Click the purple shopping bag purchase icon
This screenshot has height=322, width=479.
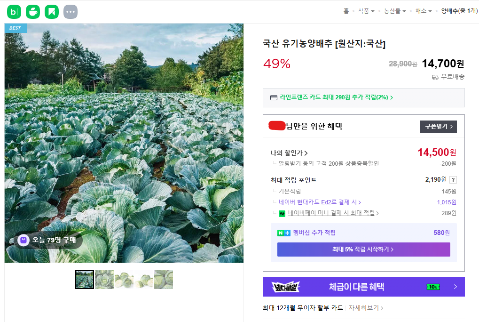(24, 240)
